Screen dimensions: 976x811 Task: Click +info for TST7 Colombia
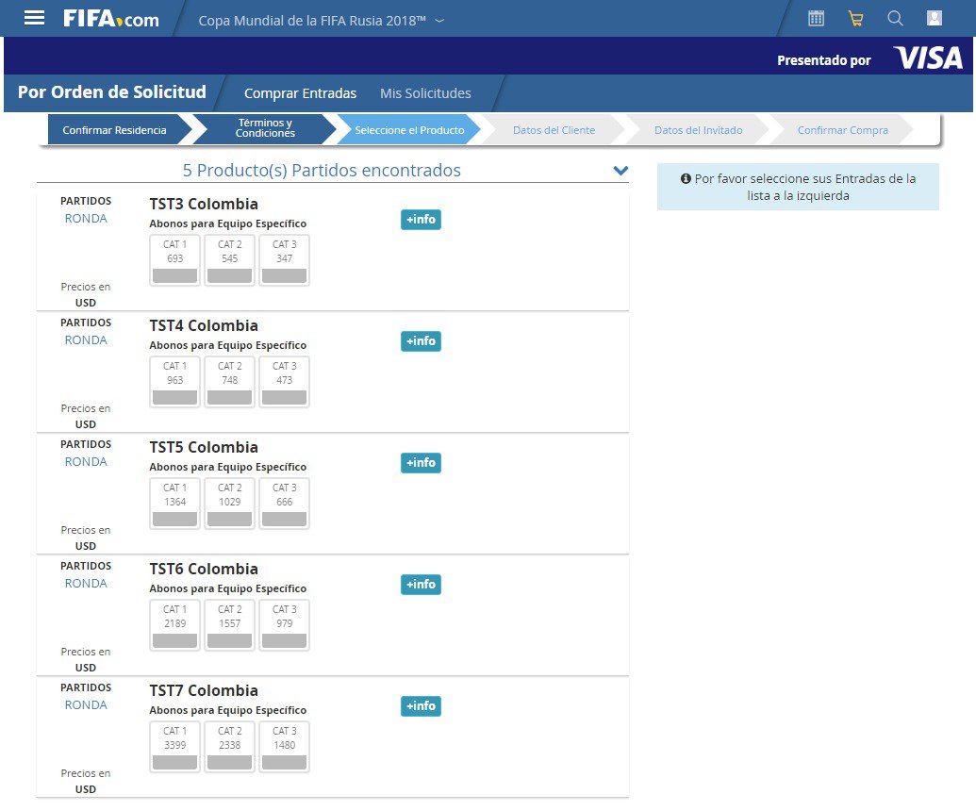pos(421,706)
